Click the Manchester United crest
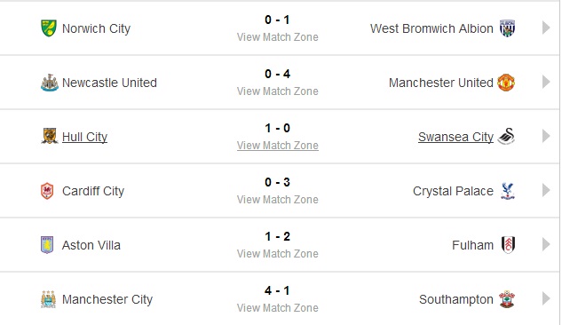This screenshot has width=562, height=325. pyautogui.click(x=506, y=83)
